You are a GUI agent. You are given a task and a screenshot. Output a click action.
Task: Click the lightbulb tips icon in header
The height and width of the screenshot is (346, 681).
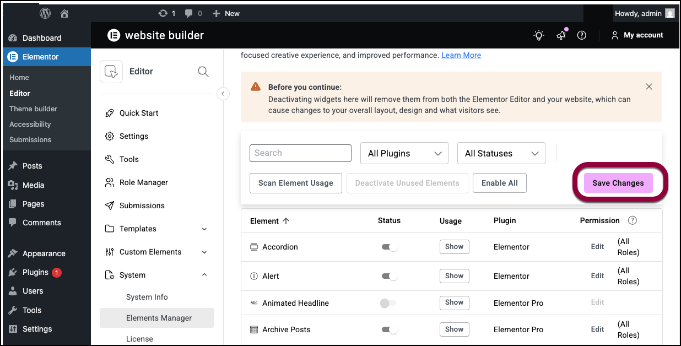(538, 35)
